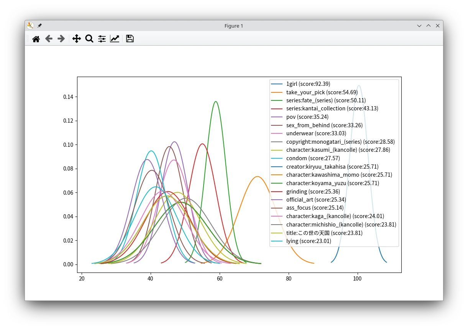Save the figure with floppy disk icon
Image resolution: width=468 pixels, height=330 pixels.
click(x=130, y=39)
